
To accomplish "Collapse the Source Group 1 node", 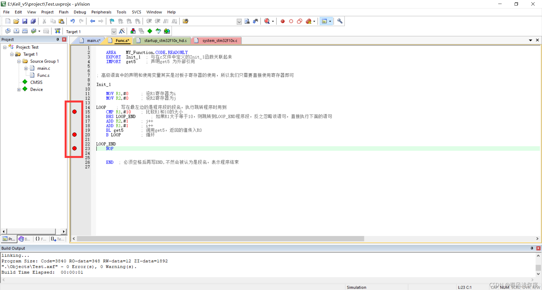I will click(x=19, y=61).
